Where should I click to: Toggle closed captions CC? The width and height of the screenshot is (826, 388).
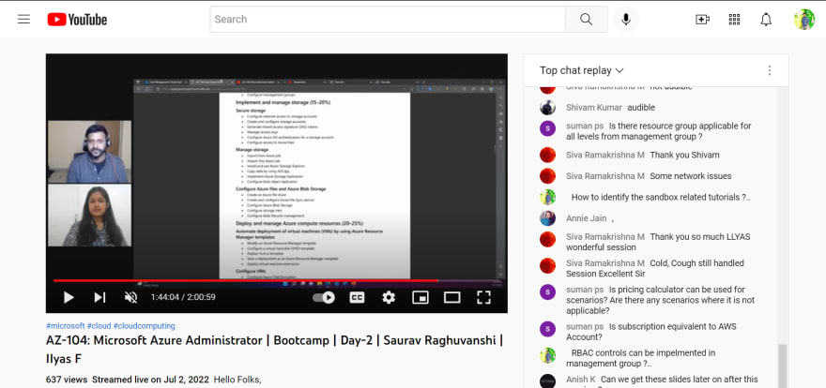coord(357,298)
